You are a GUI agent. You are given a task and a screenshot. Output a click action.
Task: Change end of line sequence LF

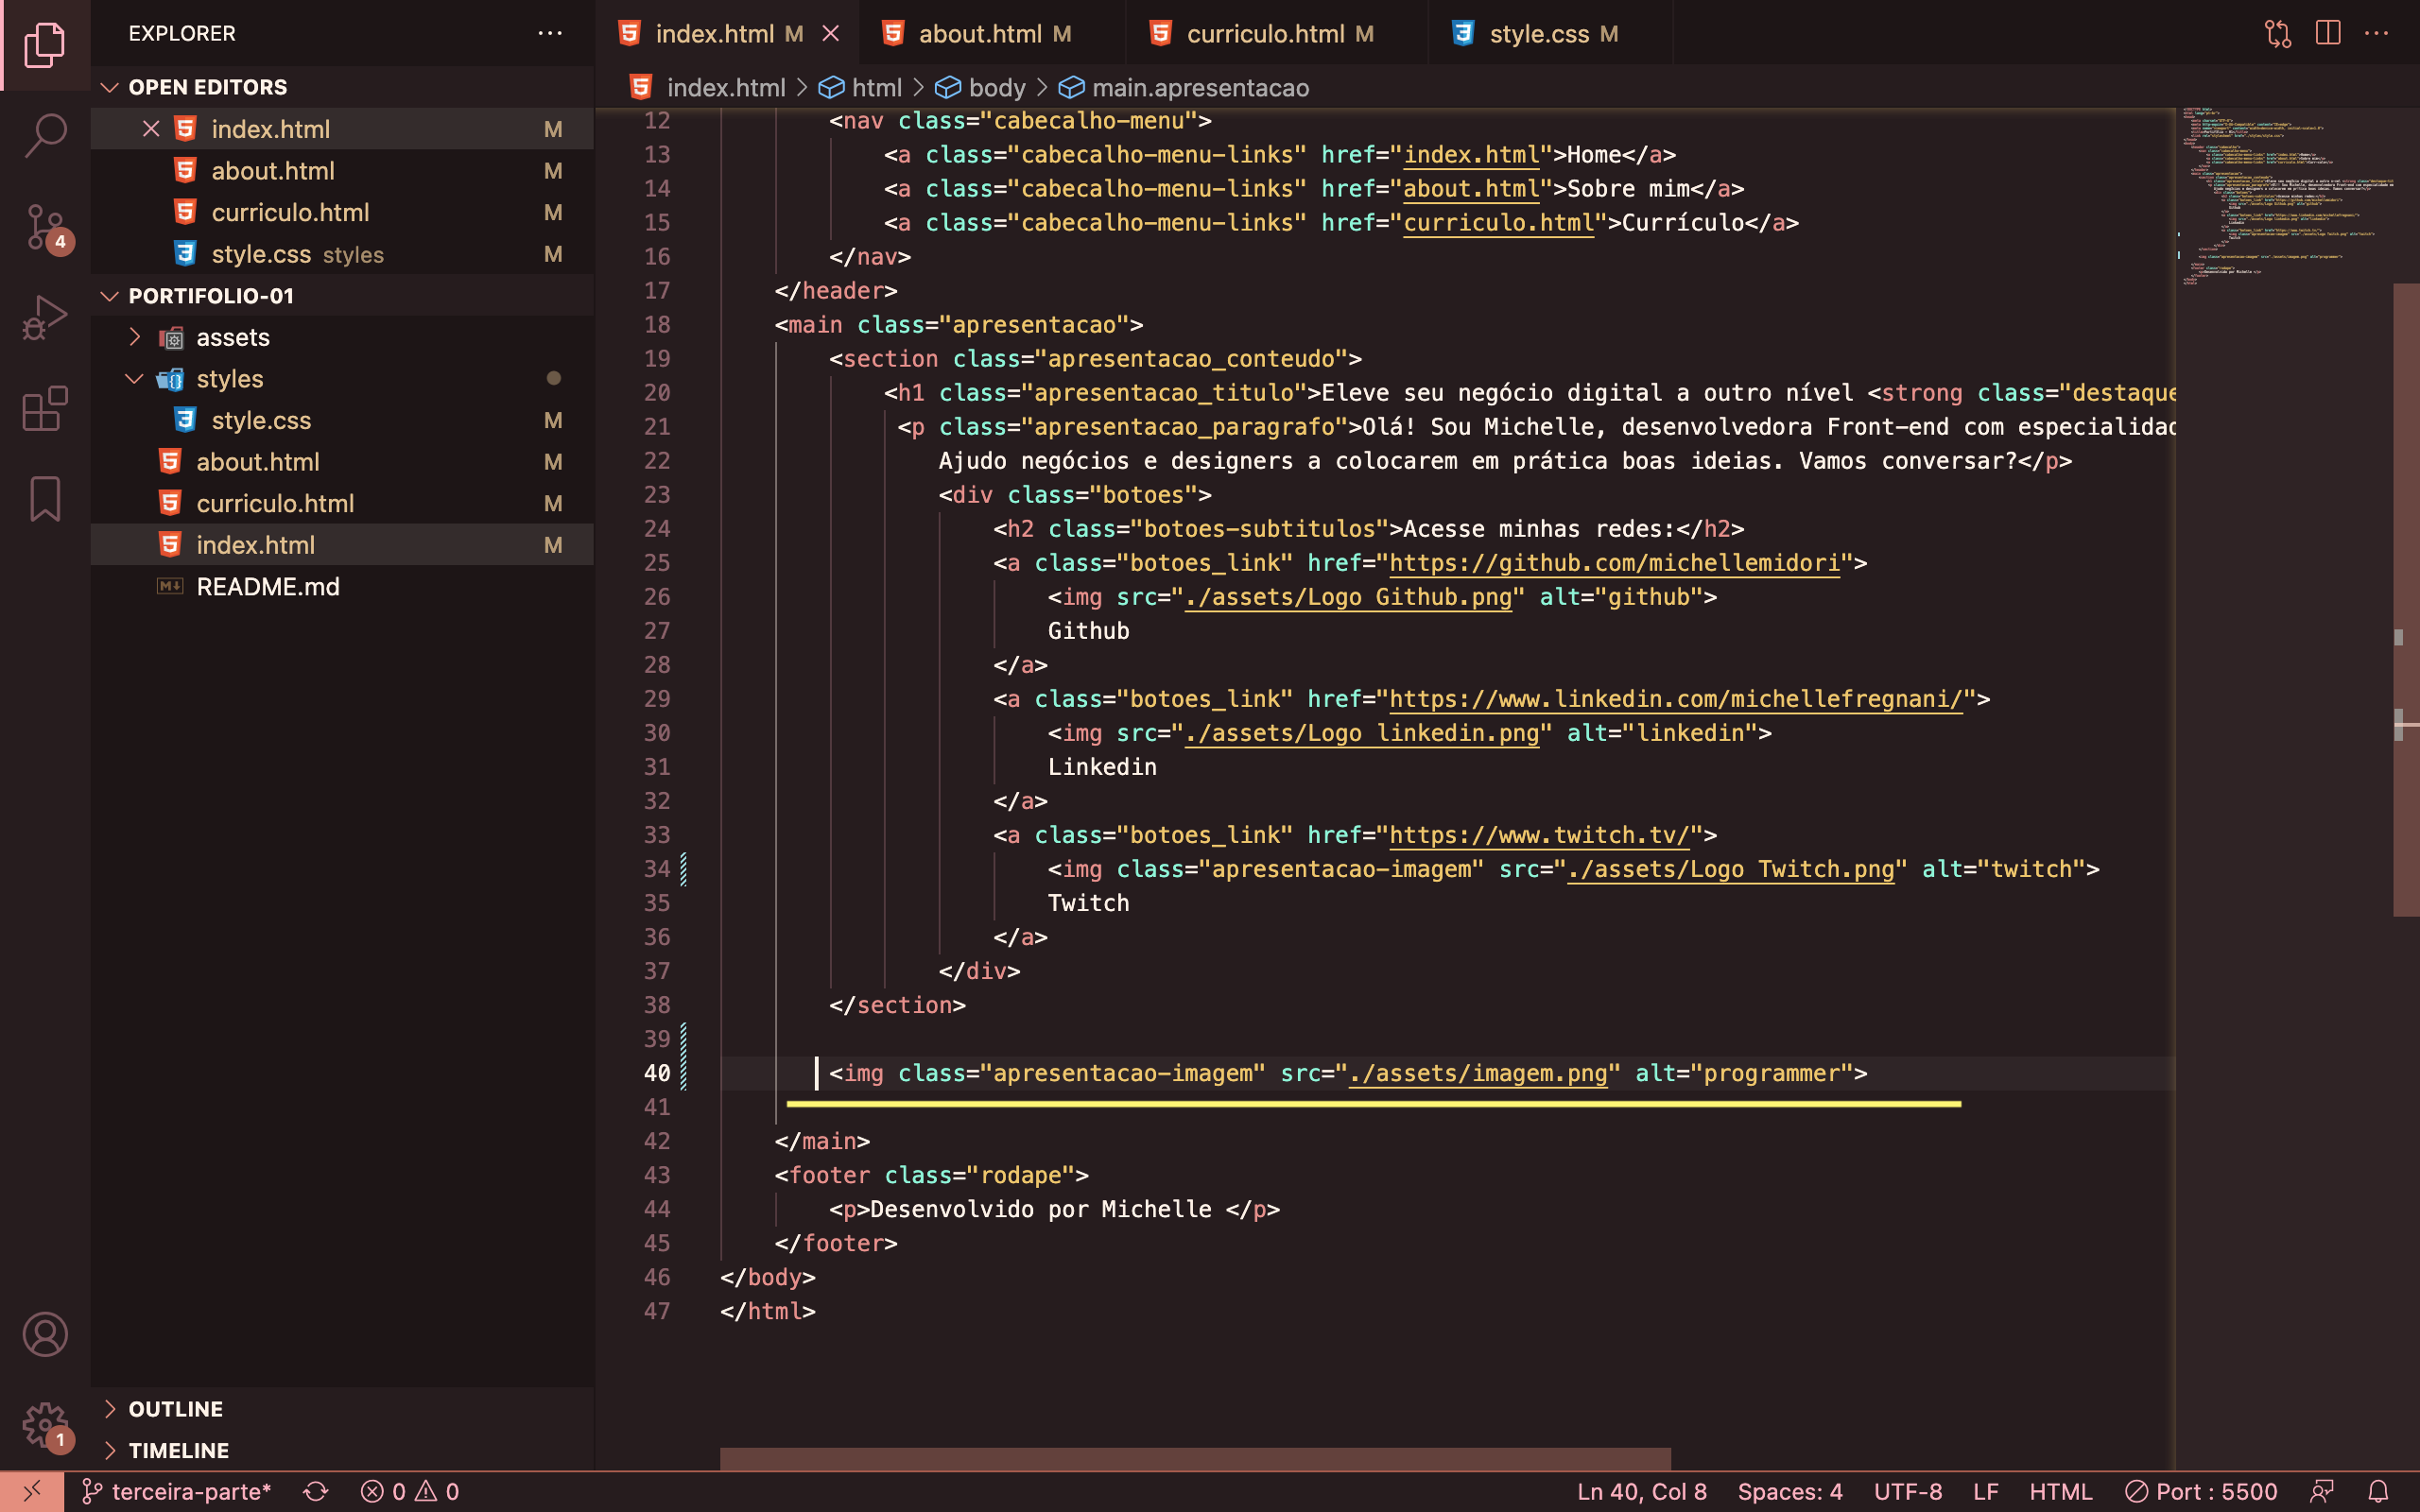click(1986, 1491)
